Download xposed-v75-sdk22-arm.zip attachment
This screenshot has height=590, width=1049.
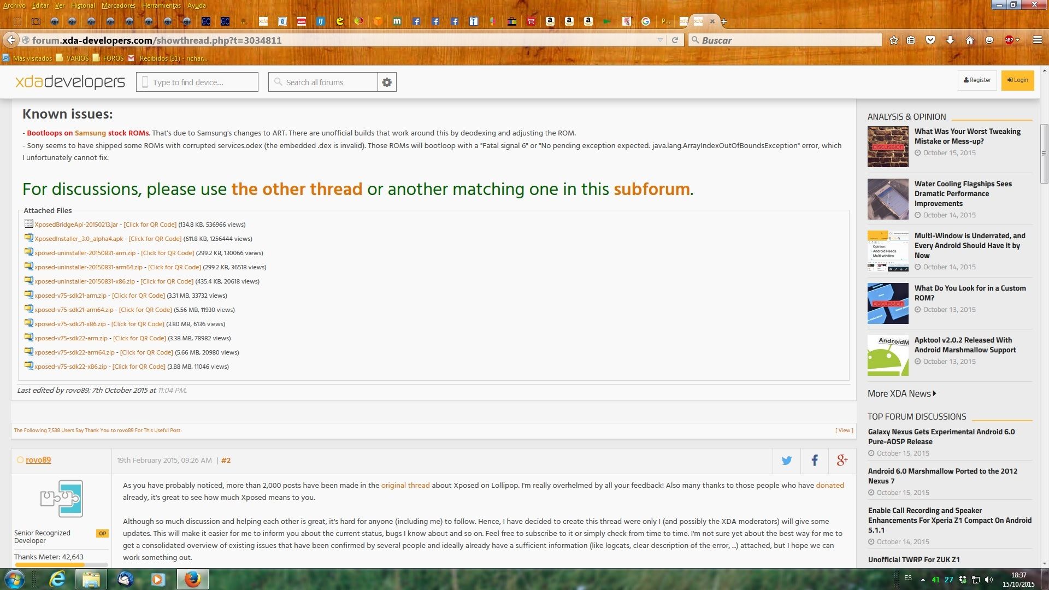pos(71,338)
